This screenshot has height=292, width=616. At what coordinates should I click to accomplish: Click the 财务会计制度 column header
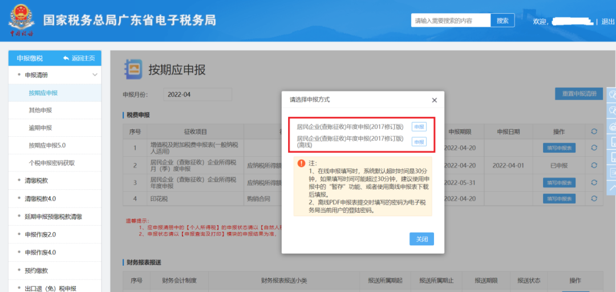[179, 281]
